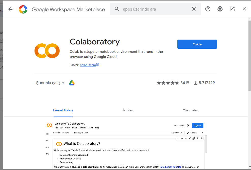251x170 pixels.
Task: Install Colaboratory with Yükle button
Action: 197,44
